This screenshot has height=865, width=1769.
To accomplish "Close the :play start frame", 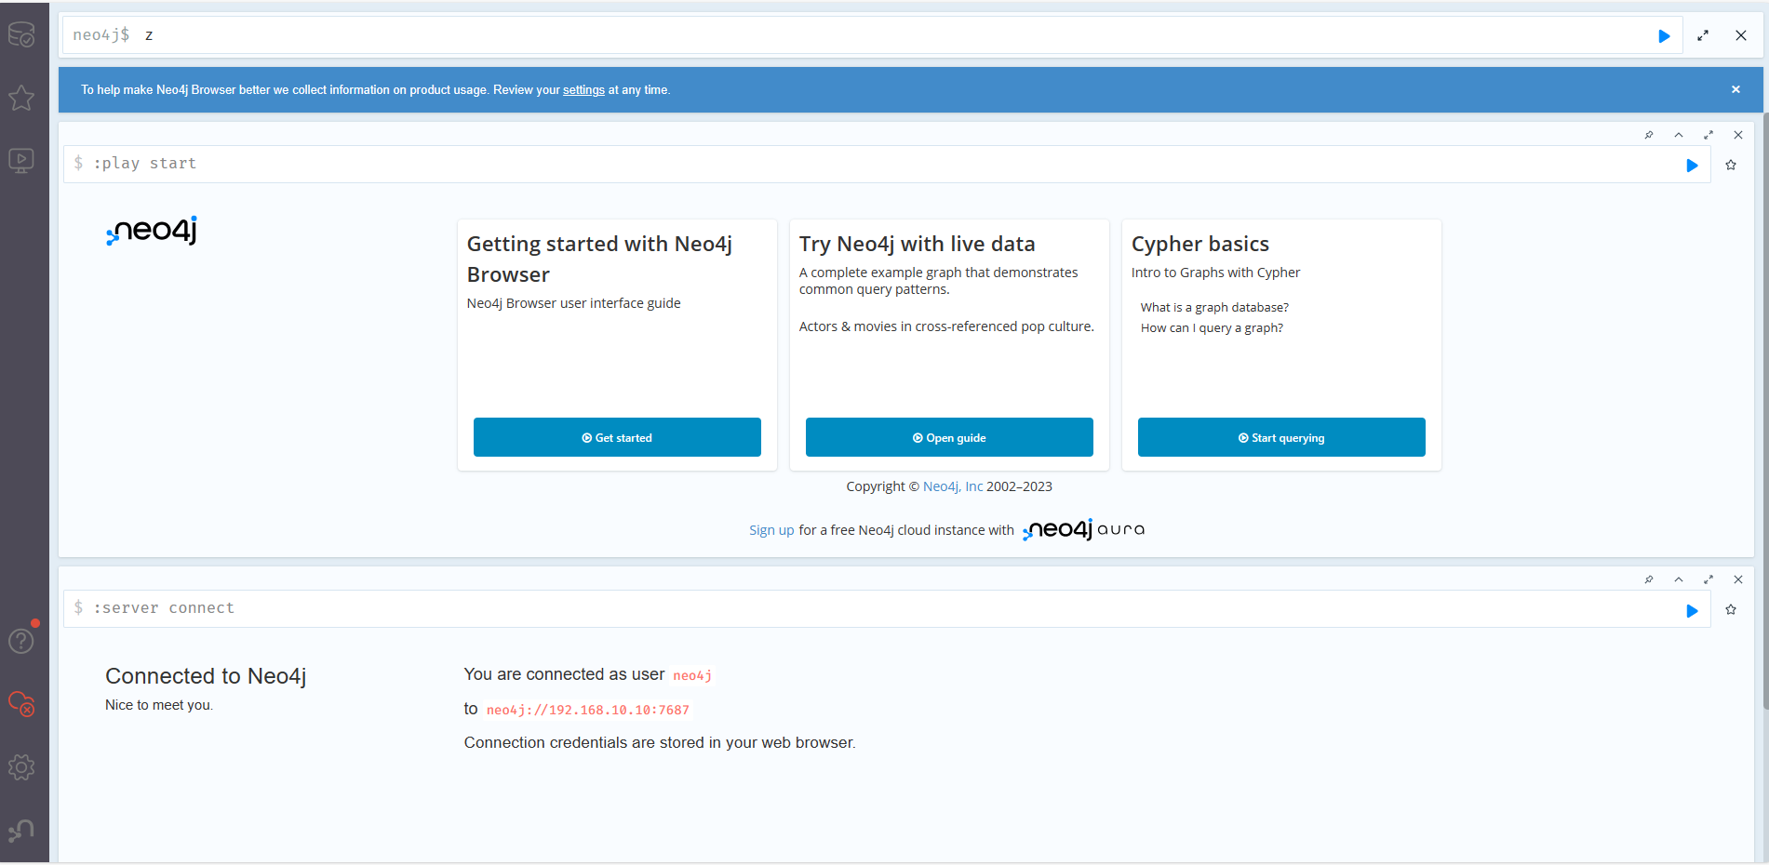I will pos(1738,135).
